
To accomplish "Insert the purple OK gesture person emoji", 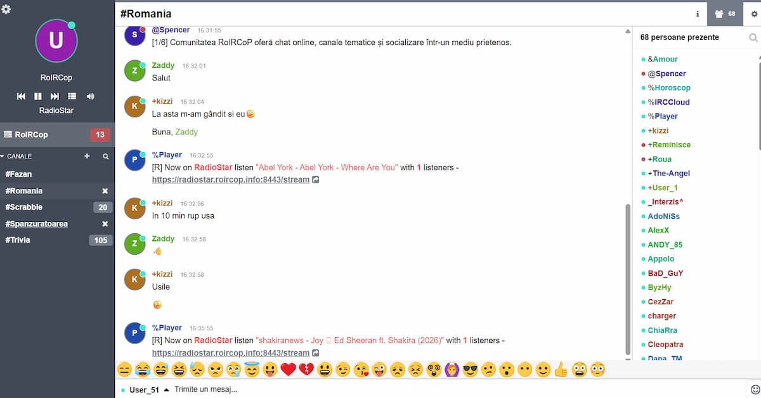I will (x=452, y=369).
